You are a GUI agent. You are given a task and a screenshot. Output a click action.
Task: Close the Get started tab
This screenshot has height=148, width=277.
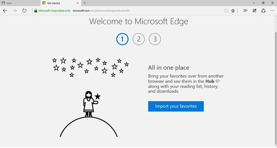tap(78, 3)
